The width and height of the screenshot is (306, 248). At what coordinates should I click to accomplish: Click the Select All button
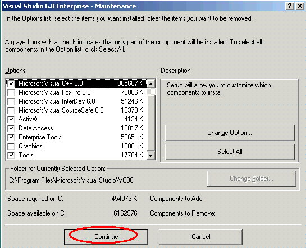coord(230,152)
